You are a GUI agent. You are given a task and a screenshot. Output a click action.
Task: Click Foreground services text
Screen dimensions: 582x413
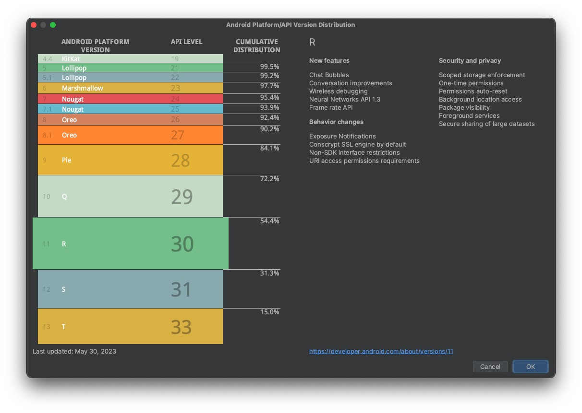(469, 115)
